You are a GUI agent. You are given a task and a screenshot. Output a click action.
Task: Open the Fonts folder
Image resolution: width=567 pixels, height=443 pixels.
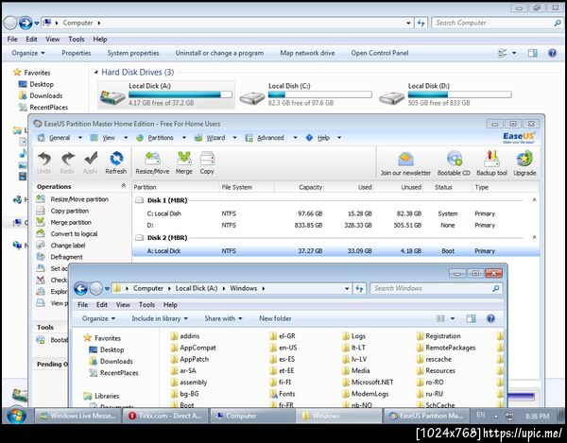283,394
